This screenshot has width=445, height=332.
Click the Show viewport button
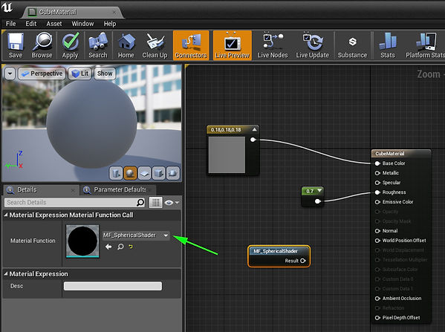pos(105,74)
